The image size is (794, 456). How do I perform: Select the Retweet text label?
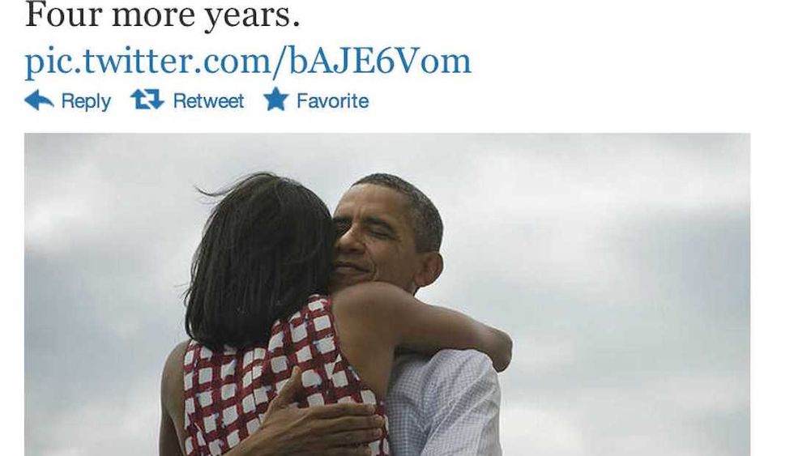(209, 100)
